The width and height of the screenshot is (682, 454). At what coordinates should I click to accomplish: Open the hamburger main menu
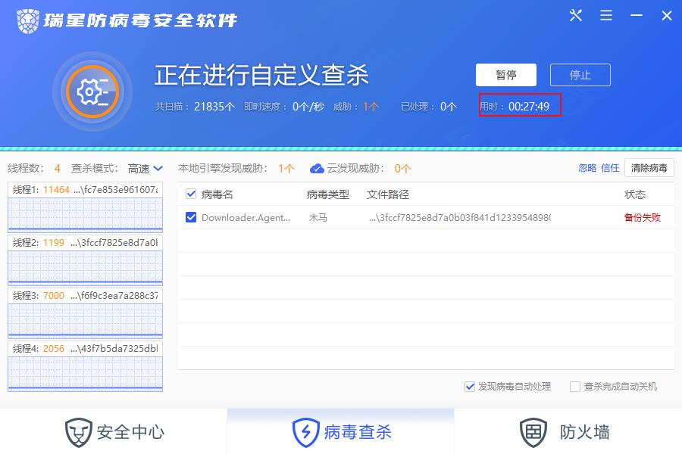[x=606, y=16]
